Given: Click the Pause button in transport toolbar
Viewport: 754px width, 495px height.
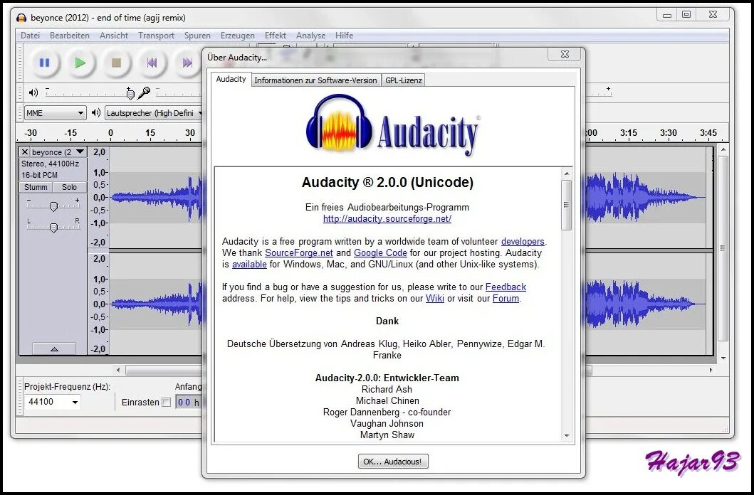Looking at the screenshot, I should 44,63.
